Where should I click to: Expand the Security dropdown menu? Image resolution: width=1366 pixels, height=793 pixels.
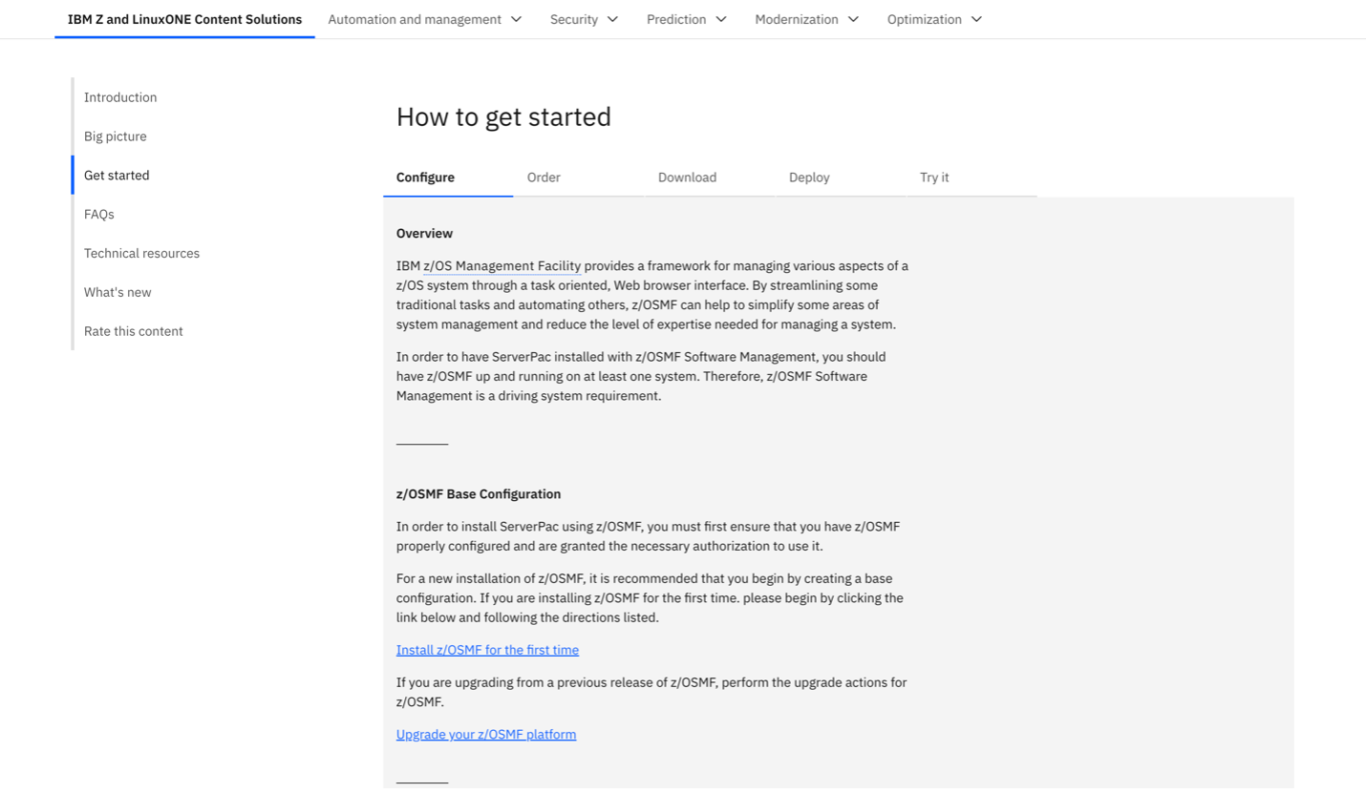point(584,19)
